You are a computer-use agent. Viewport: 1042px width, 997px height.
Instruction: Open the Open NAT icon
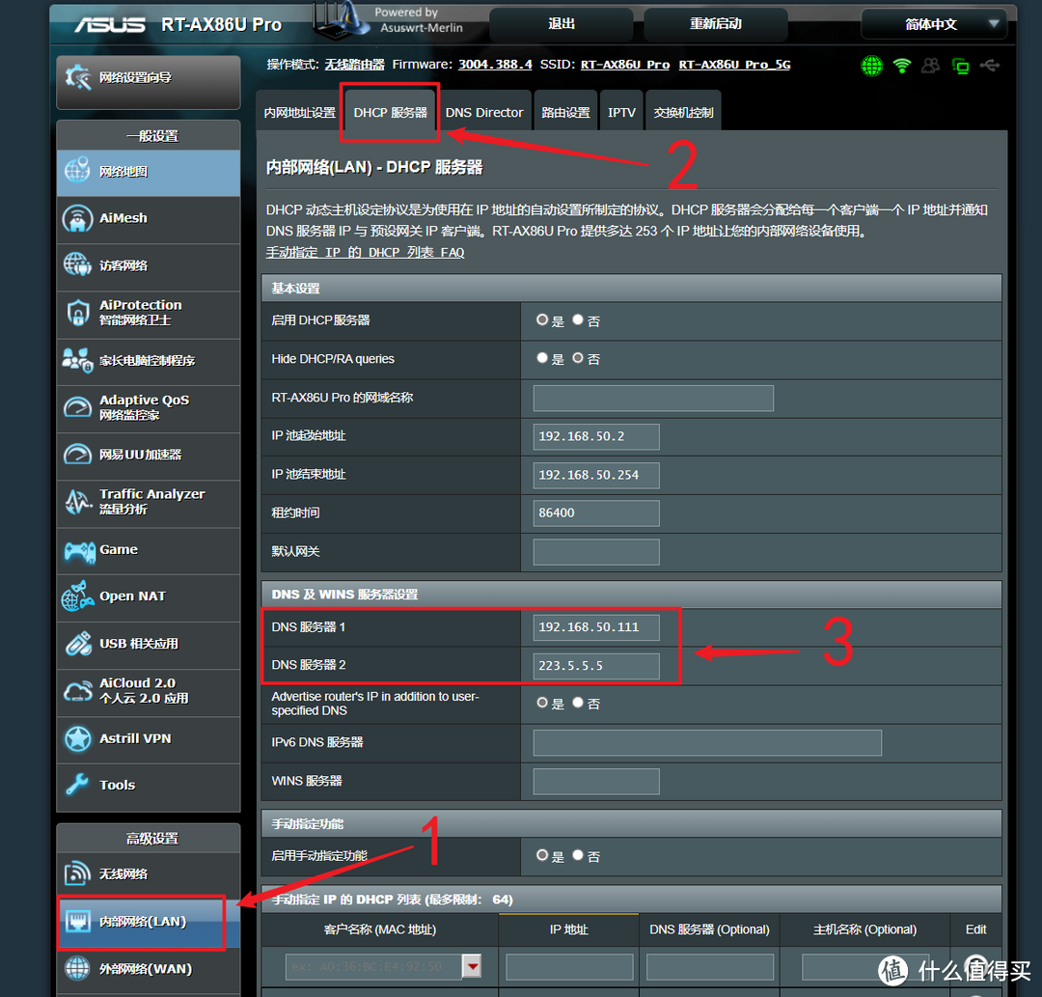click(78, 596)
